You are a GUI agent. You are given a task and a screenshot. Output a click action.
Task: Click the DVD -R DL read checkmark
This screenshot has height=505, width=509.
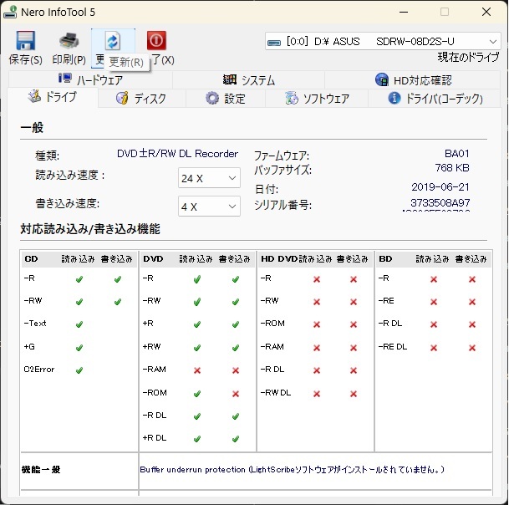click(x=197, y=416)
